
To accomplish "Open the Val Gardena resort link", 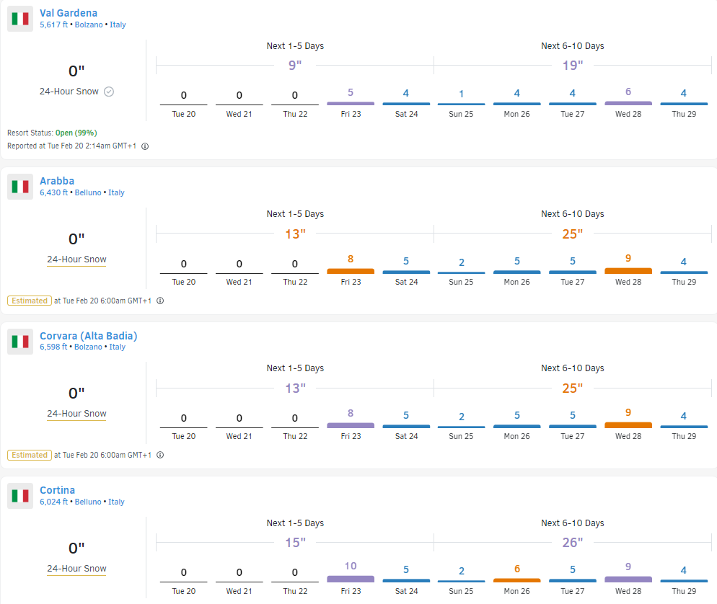I will (69, 13).
